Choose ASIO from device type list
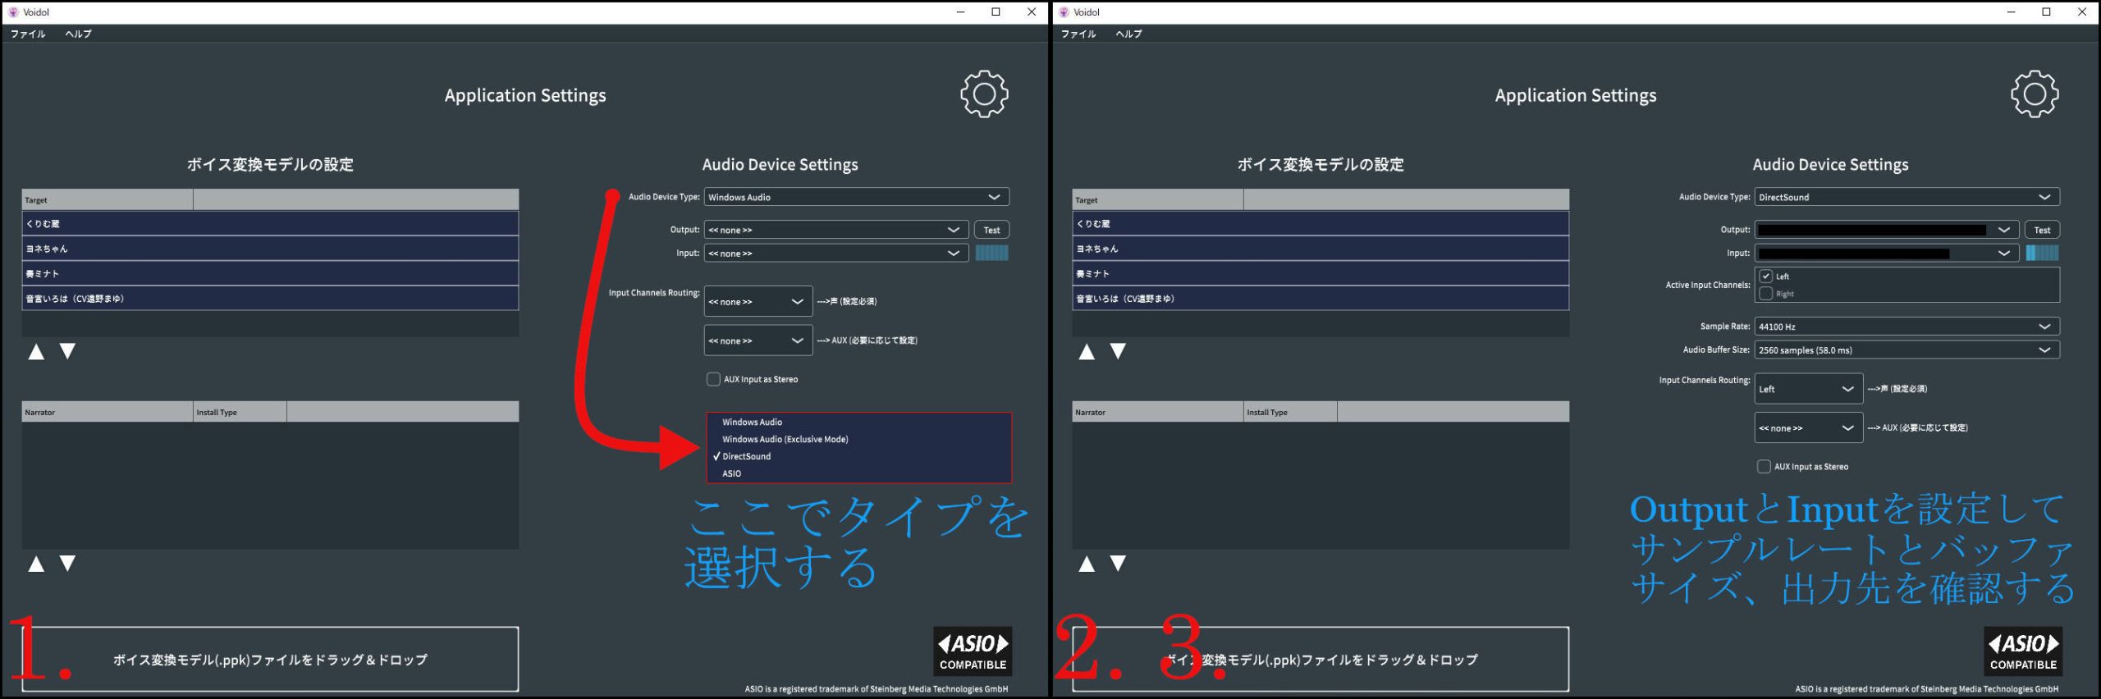The image size is (2101, 699). [859, 473]
